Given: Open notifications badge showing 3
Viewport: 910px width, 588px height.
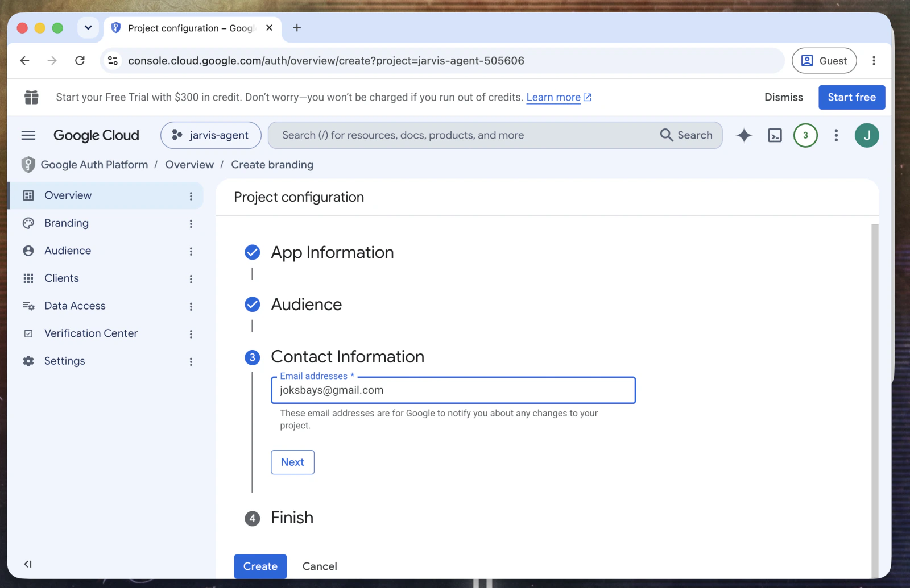Looking at the screenshot, I should coord(805,135).
